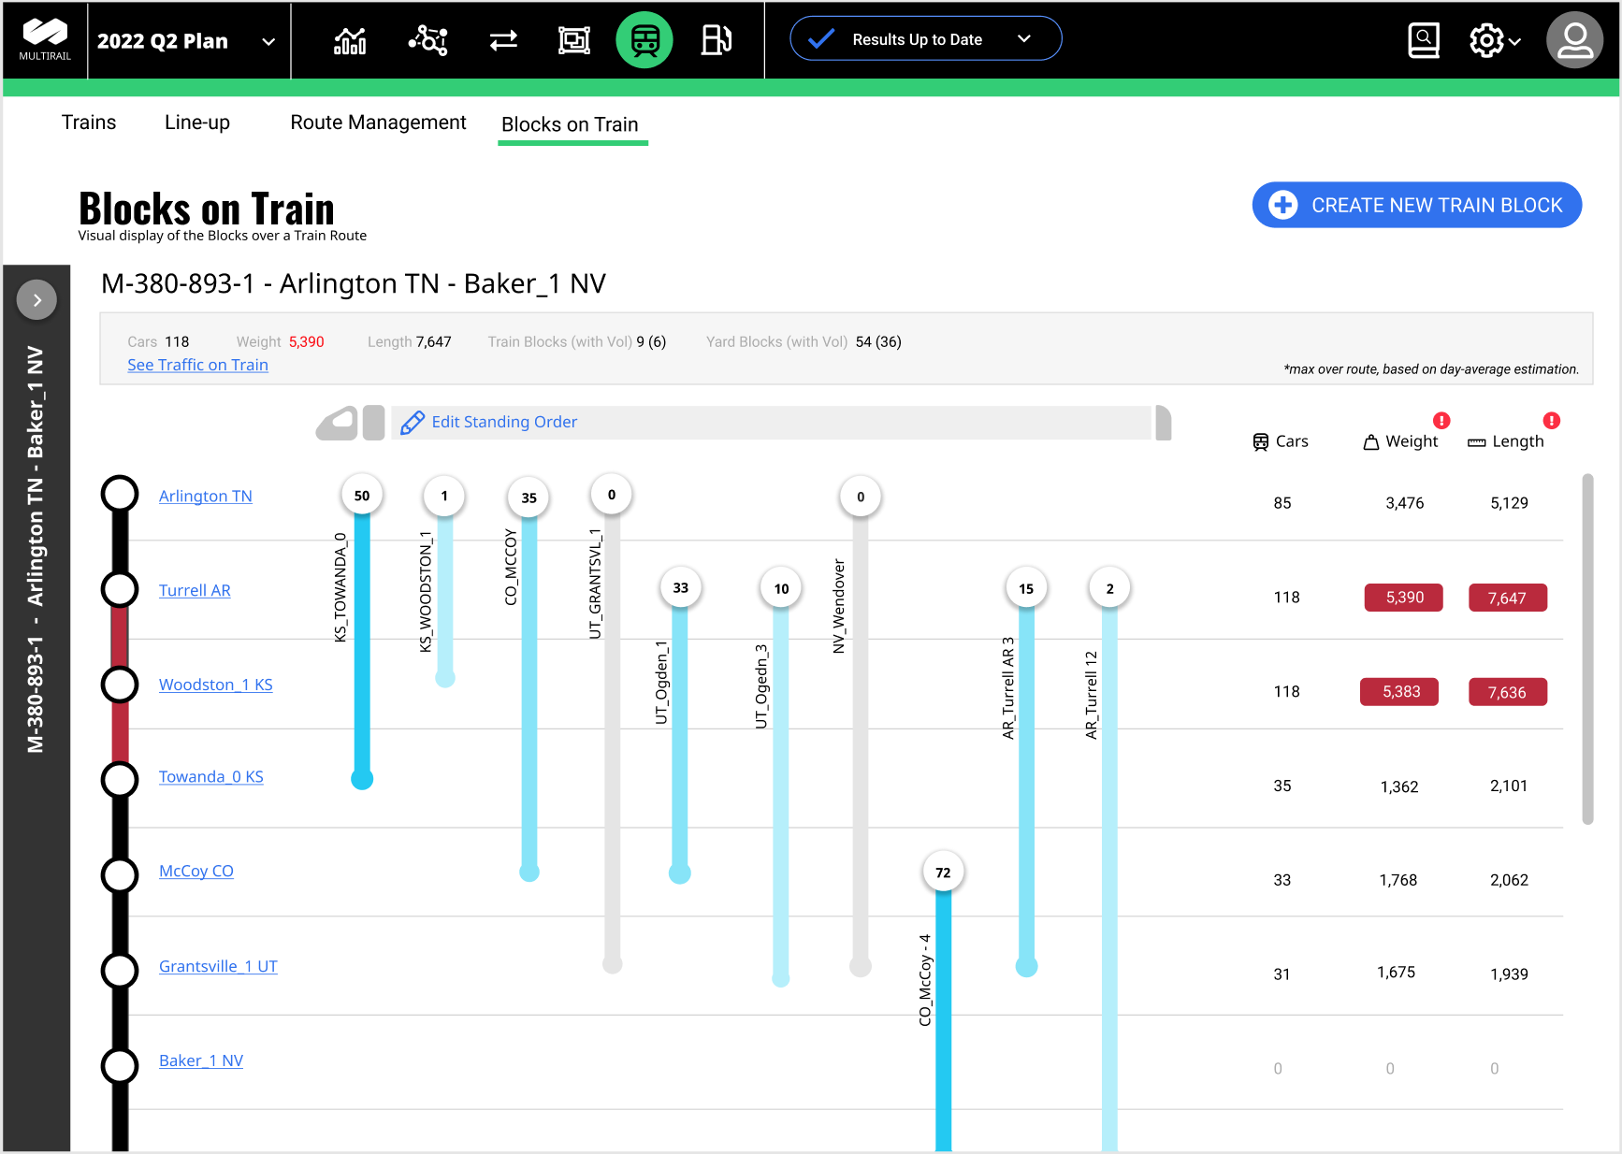Viewport: 1622px width, 1154px height.
Task: Switch to the Trains tab
Action: click(x=89, y=123)
